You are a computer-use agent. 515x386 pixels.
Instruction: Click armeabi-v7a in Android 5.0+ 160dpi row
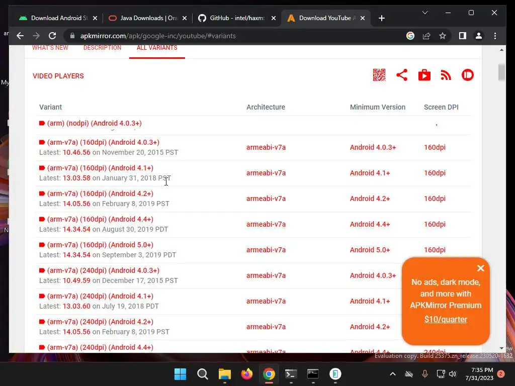(x=266, y=250)
